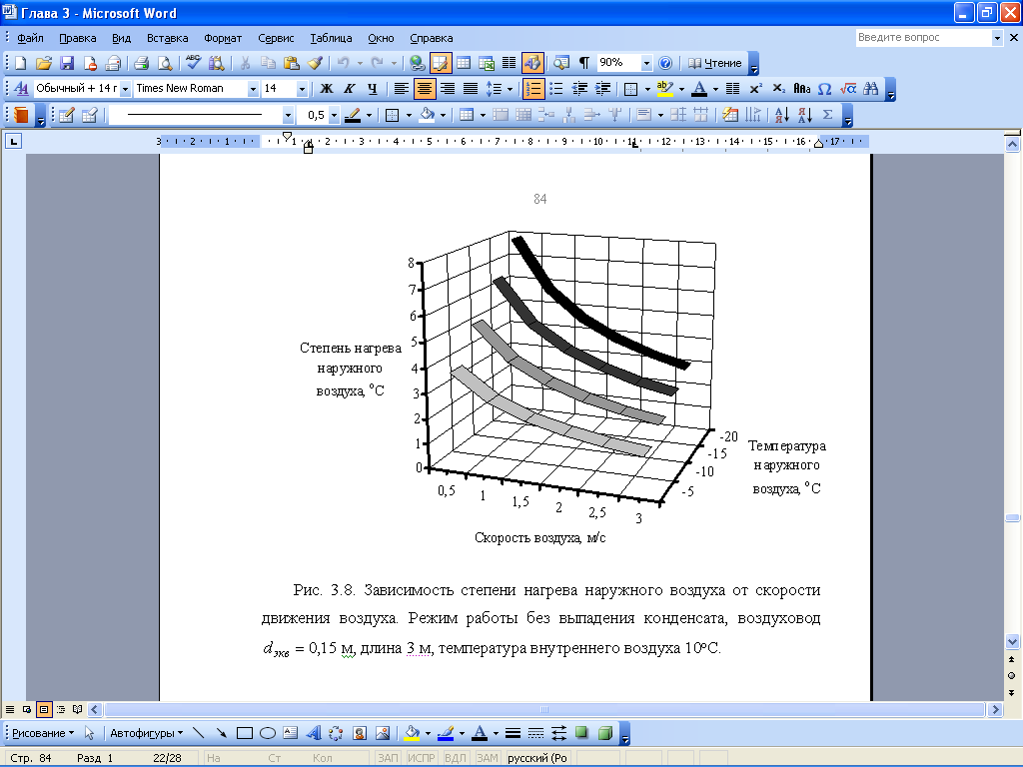Viewport: 1023px width, 767px height.
Task: Toggle the show paragraph marks button
Action: click(583, 63)
